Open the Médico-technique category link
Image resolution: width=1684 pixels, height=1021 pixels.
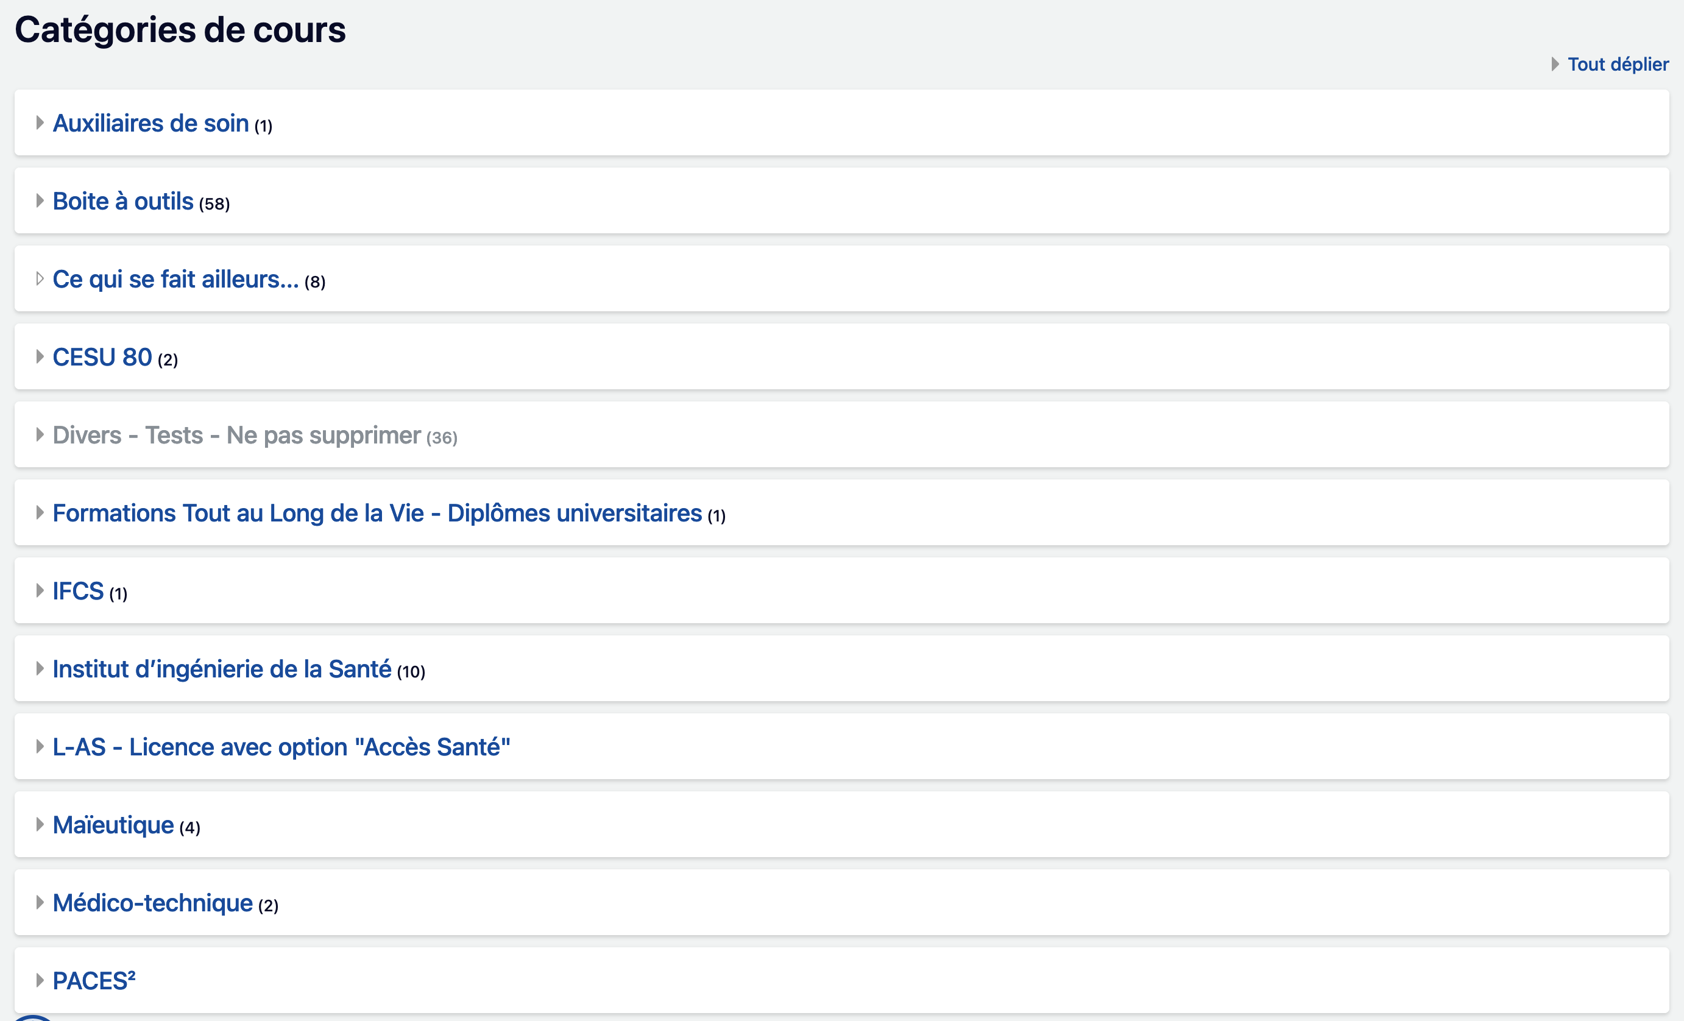[x=152, y=903]
